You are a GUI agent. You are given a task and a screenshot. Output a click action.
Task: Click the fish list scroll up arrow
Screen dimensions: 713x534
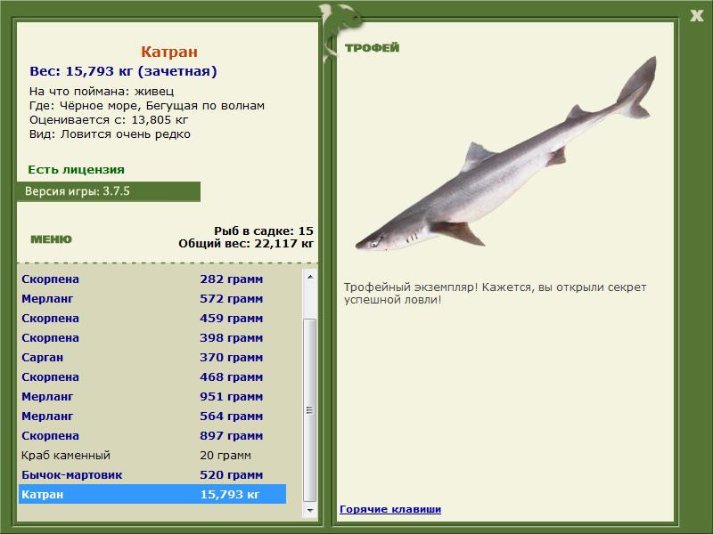point(310,277)
